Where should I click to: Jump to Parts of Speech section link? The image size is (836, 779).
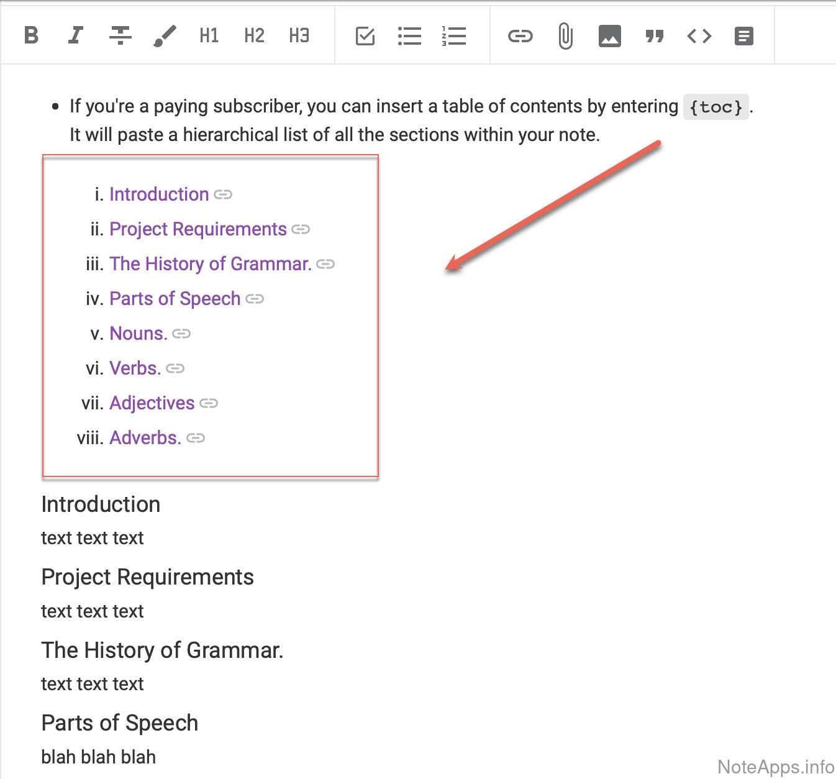point(175,299)
